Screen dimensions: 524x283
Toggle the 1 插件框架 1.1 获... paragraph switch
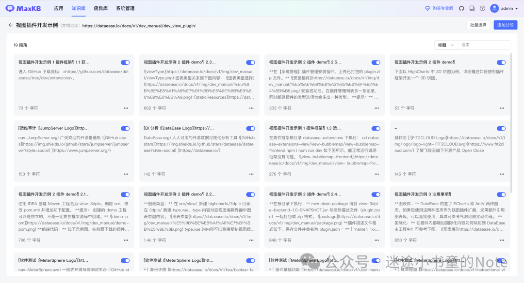point(125,62)
